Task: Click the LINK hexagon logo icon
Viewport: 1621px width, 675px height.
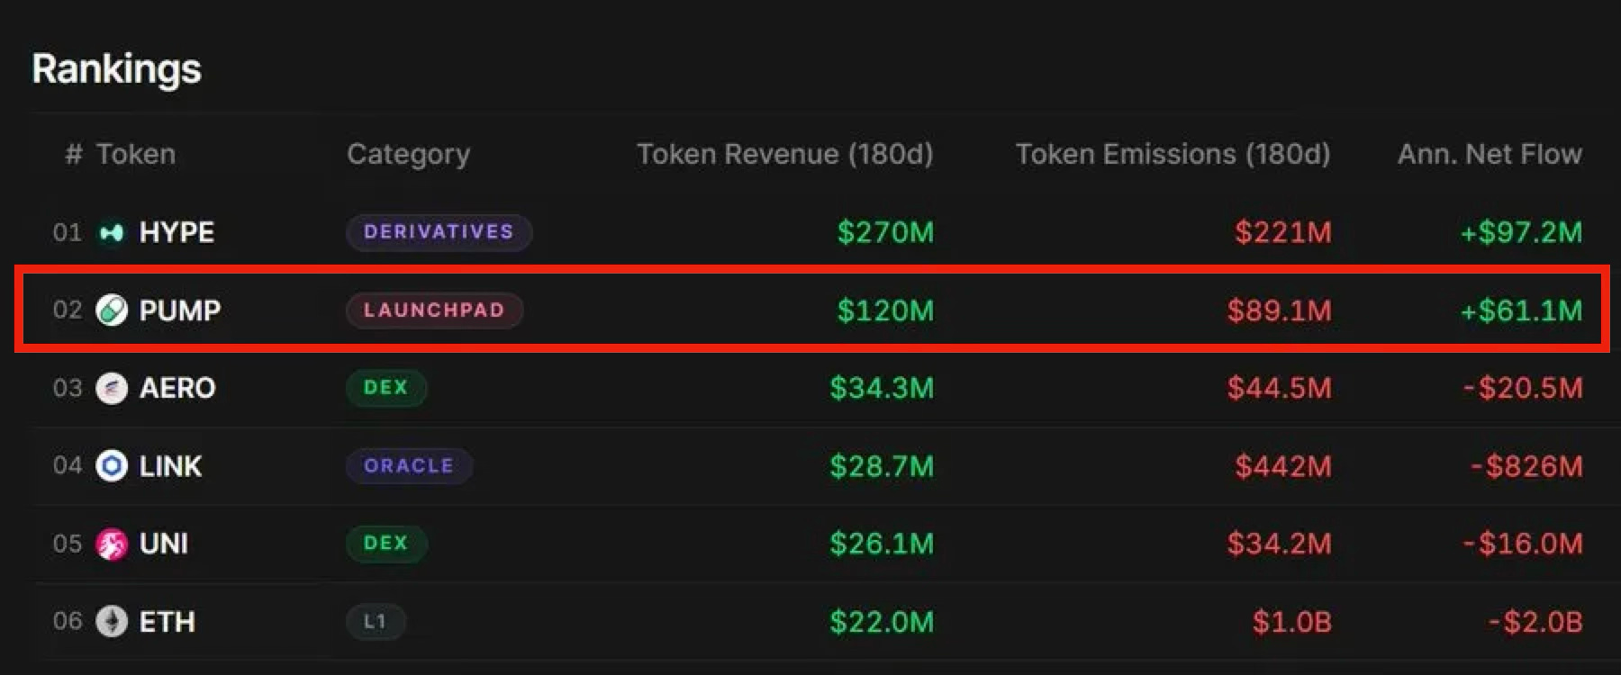Action: [x=112, y=466]
